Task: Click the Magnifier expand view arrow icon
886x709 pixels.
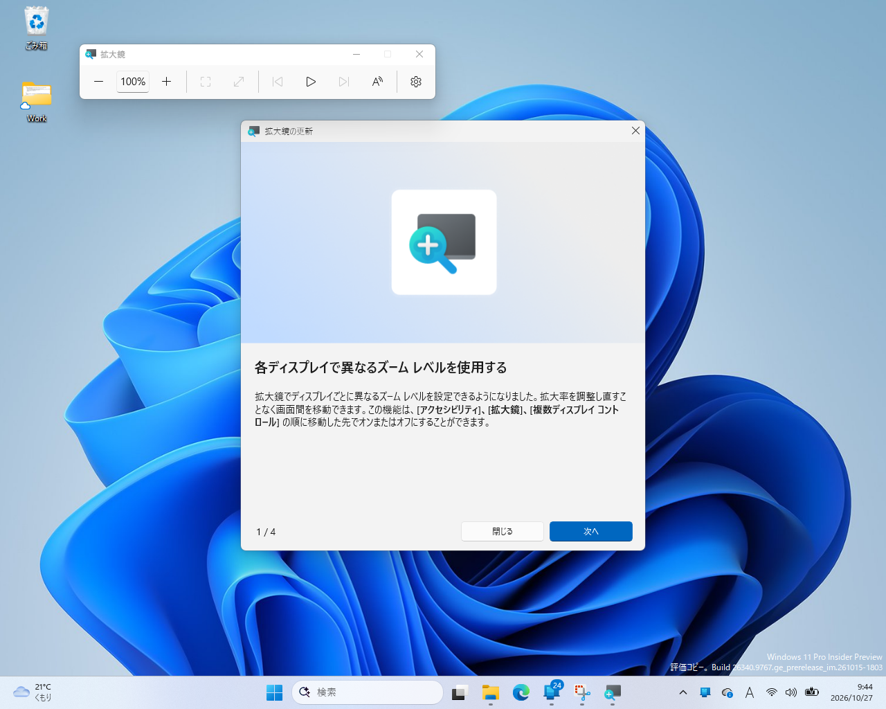Action: coord(239,82)
